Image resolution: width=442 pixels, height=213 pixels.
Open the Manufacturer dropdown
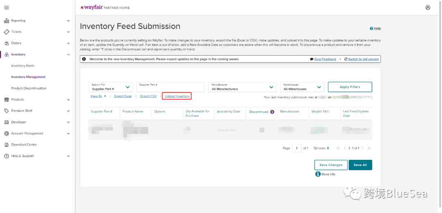pos(242,87)
